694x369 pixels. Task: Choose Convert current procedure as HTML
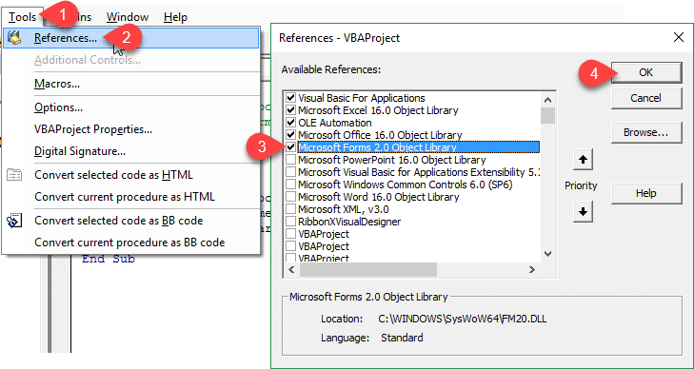[x=125, y=197]
